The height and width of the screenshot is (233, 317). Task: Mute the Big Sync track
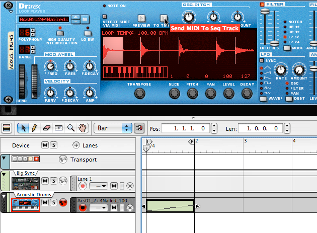(45, 181)
